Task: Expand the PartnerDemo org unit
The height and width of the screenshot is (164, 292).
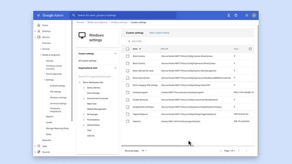Action: [x=84, y=120]
